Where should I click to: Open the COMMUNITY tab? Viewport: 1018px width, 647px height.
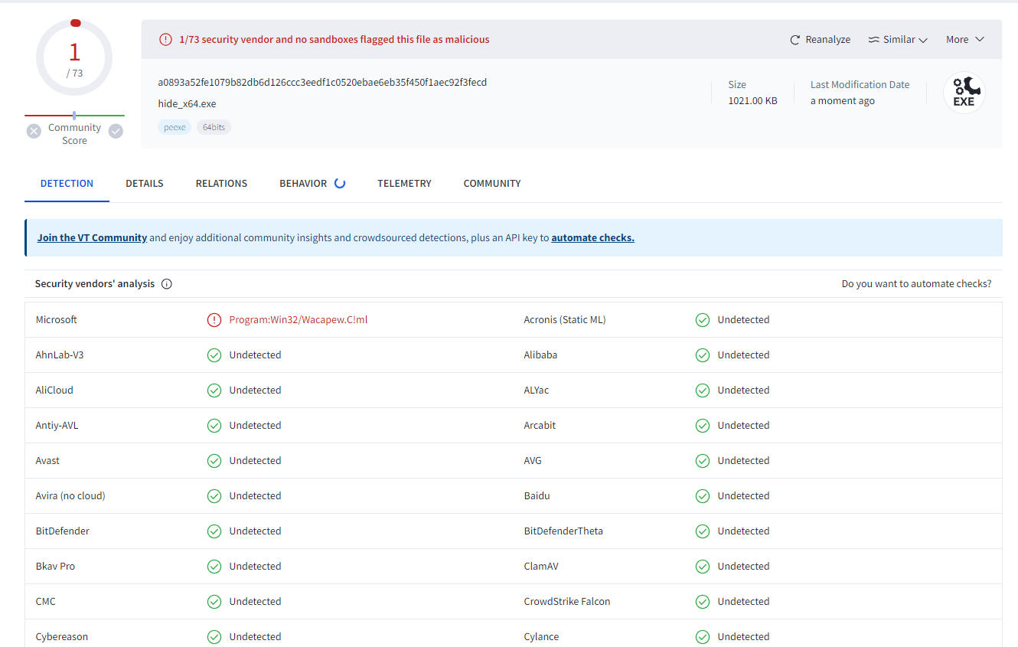pos(492,184)
